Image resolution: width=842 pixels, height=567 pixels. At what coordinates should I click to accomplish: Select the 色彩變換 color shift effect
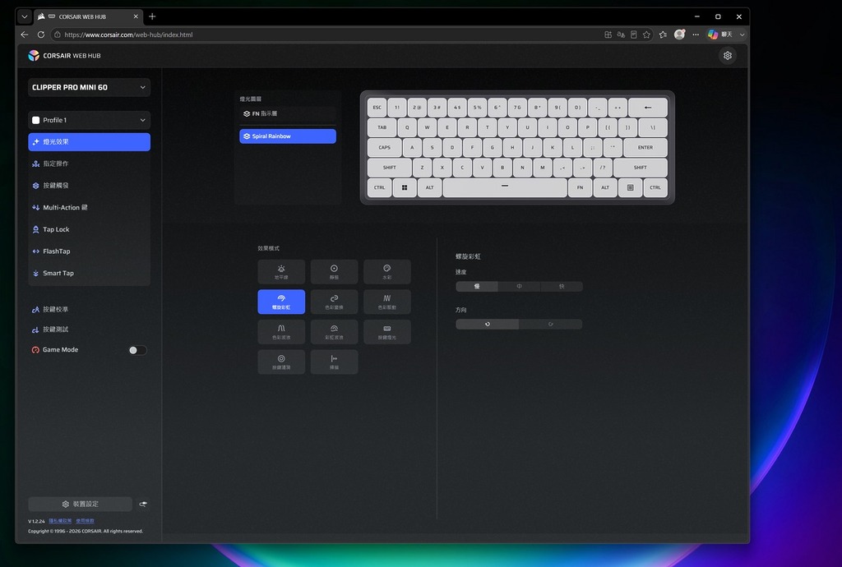click(334, 302)
